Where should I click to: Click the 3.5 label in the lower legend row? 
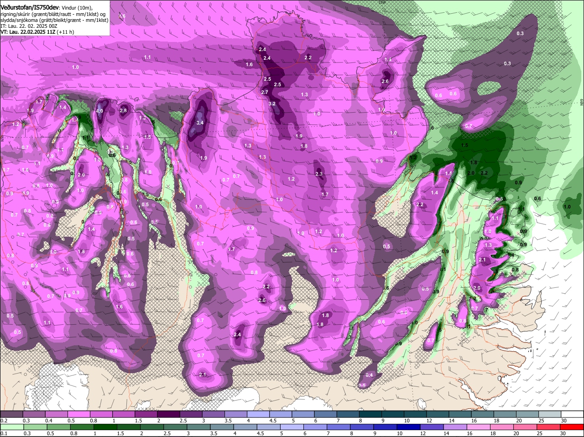pos(214,433)
